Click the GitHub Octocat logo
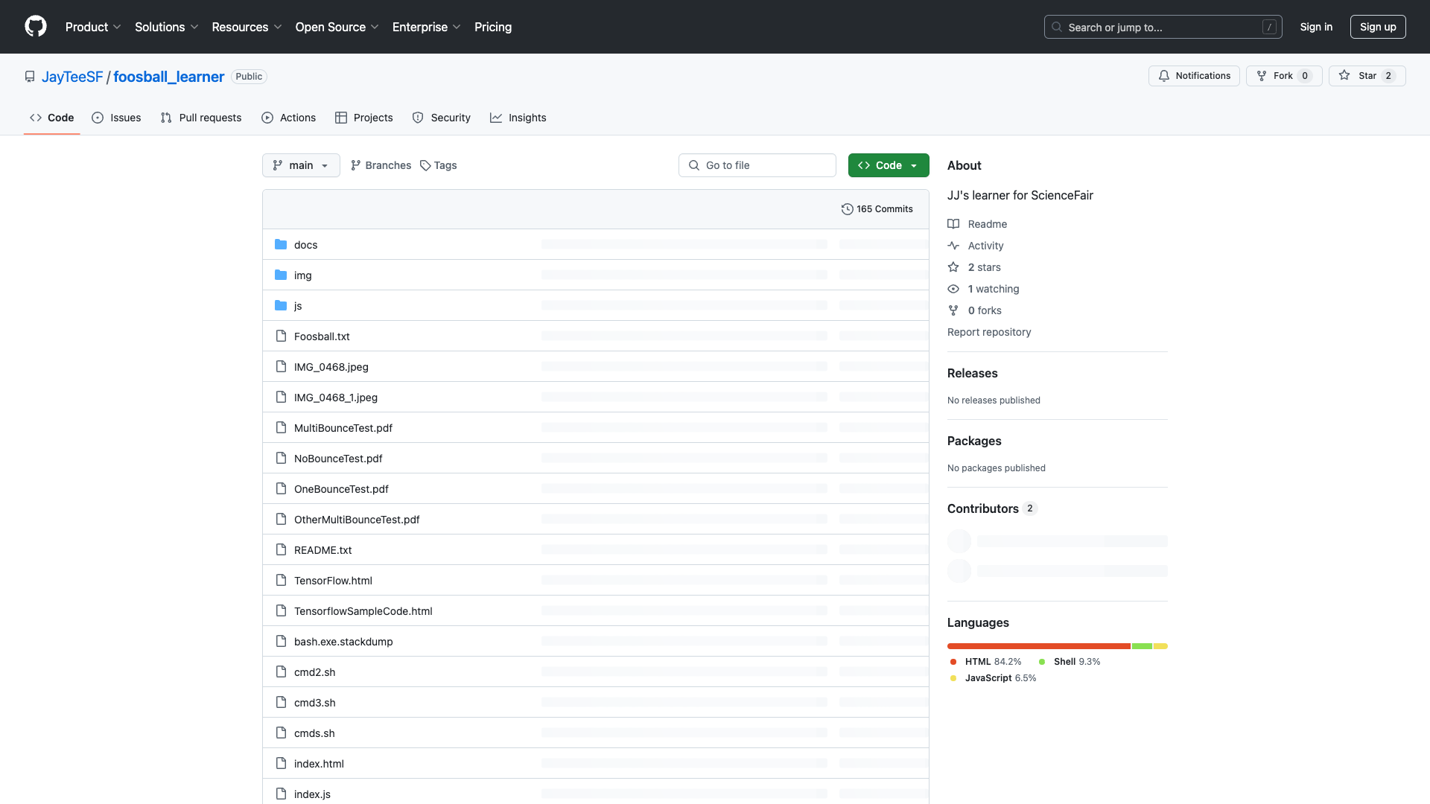1430x804 pixels. click(36, 27)
